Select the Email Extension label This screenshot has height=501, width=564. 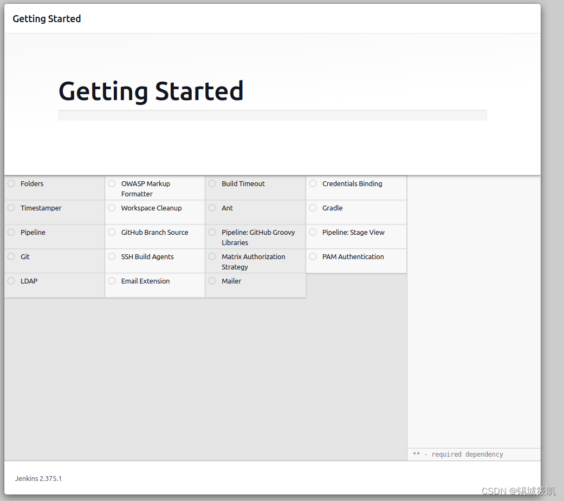(x=145, y=281)
